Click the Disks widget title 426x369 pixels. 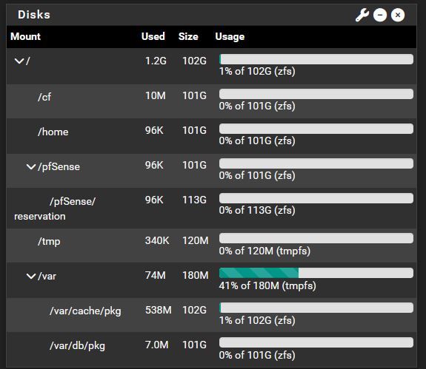(x=34, y=15)
